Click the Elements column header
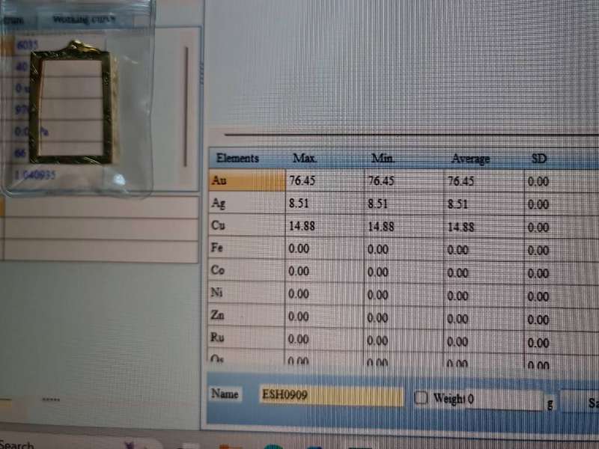The height and width of the screenshot is (449, 599). click(x=237, y=158)
